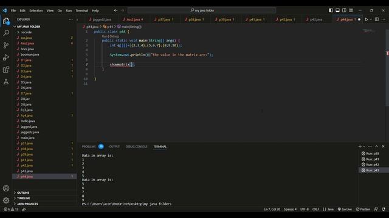Open the Search view in activity bar

point(6,33)
